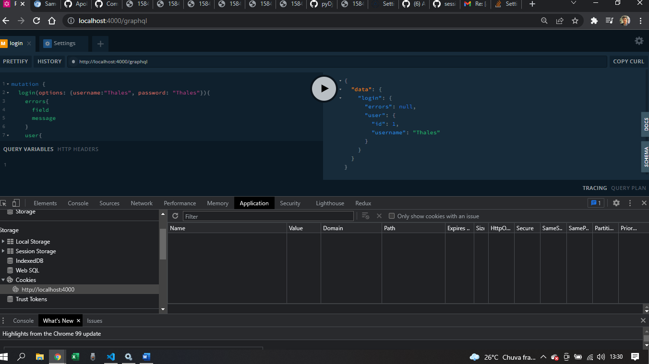Viewport: 649px width, 364px height.
Task: Open the HTTP Headers tab
Action: point(78,149)
